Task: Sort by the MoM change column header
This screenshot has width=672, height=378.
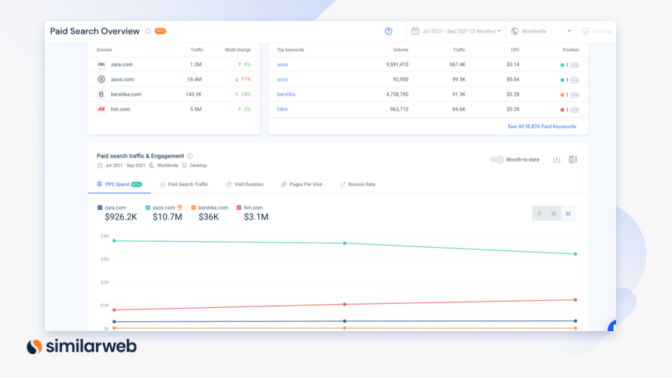Action: point(238,50)
